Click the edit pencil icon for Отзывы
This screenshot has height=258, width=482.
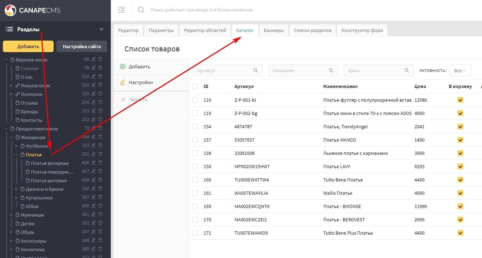point(94,102)
